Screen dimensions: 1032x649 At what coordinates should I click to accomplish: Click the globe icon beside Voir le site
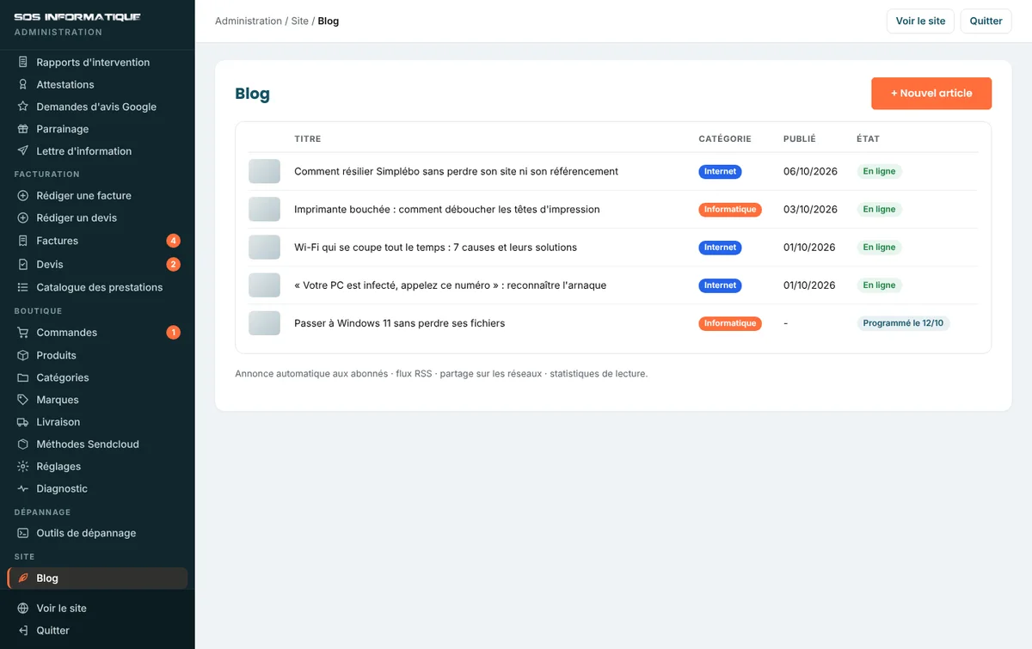pyautogui.click(x=23, y=609)
